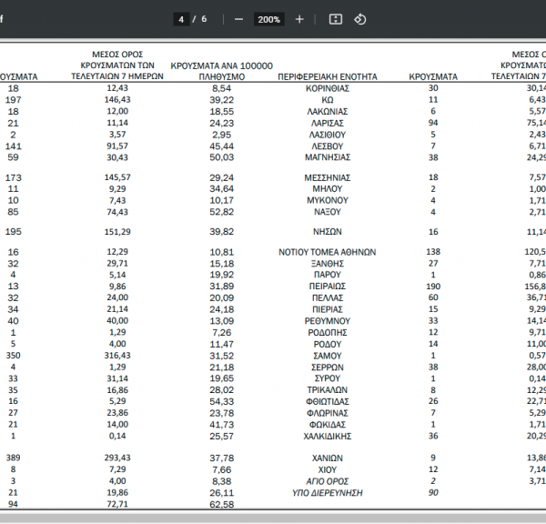Select the ΚΩ region cell
Image resolution: width=546 pixels, height=524 pixels.
click(328, 100)
